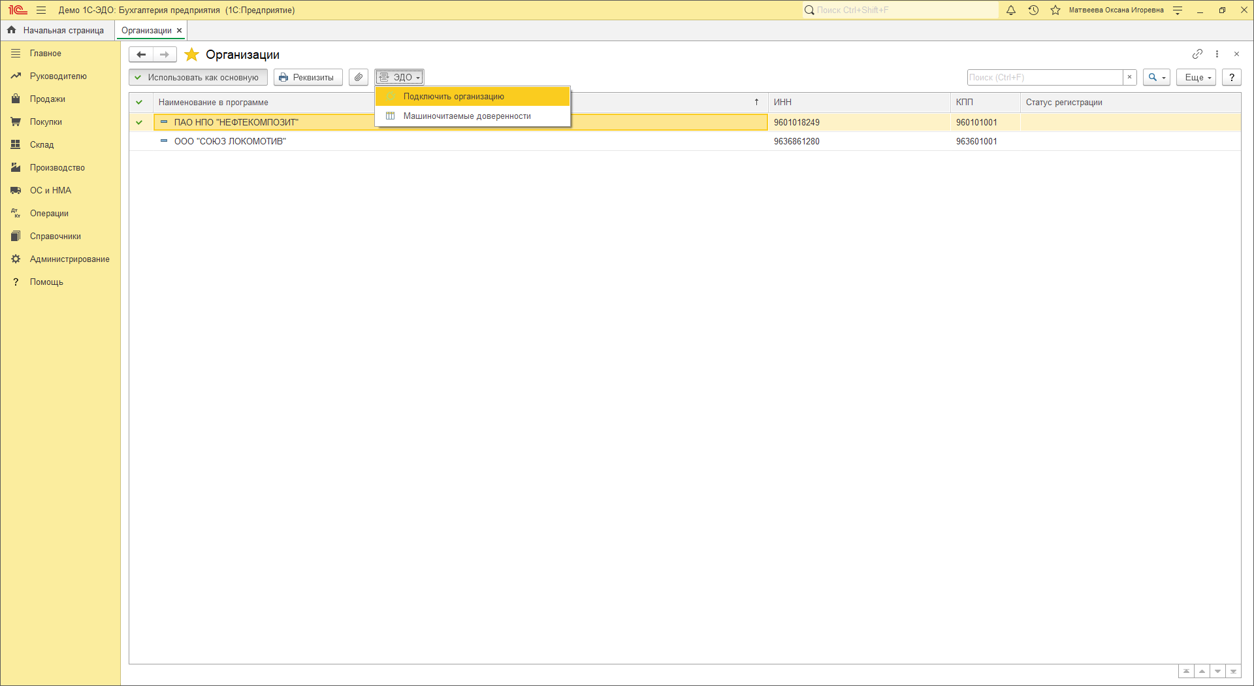Click the Реквизиты print button

click(308, 77)
